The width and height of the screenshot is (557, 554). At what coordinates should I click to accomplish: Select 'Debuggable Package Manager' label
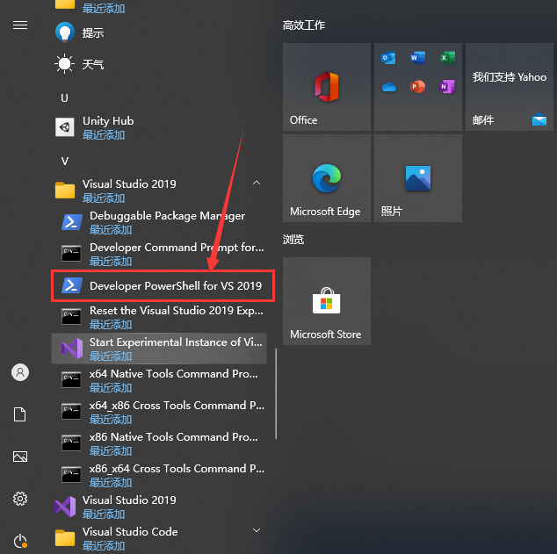[167, 216]
